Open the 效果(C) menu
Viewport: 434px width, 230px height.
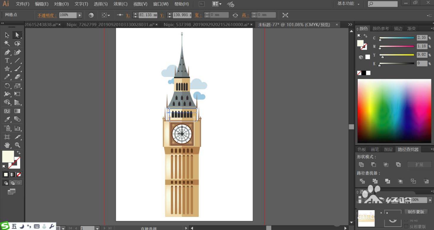(x=120, y=4)
